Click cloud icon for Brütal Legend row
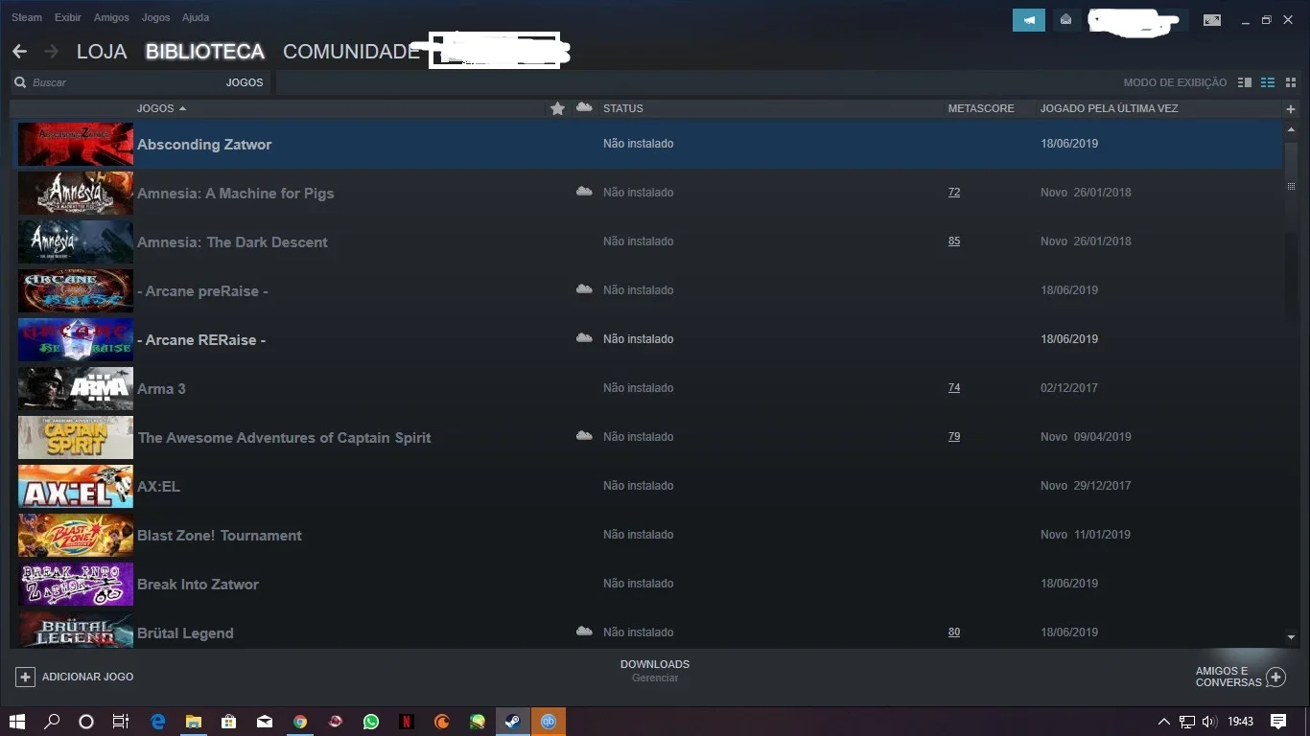Image resolution: width=1310 pixels, height=736 pixels. click(x=584, y=632)
